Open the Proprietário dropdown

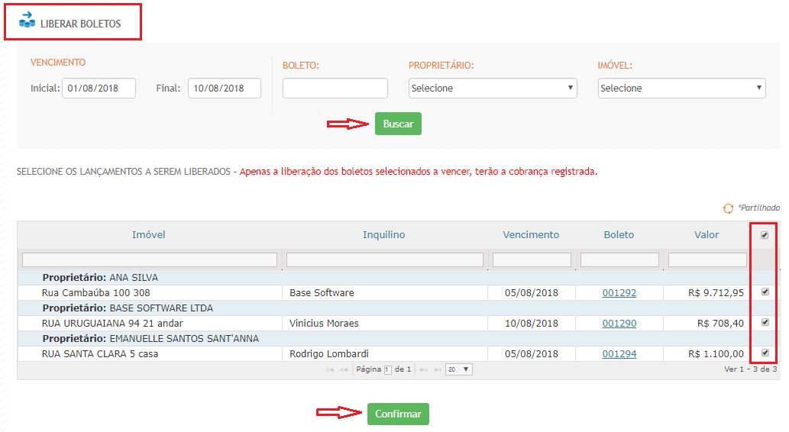pyautogui.click(x=493, y=89)
